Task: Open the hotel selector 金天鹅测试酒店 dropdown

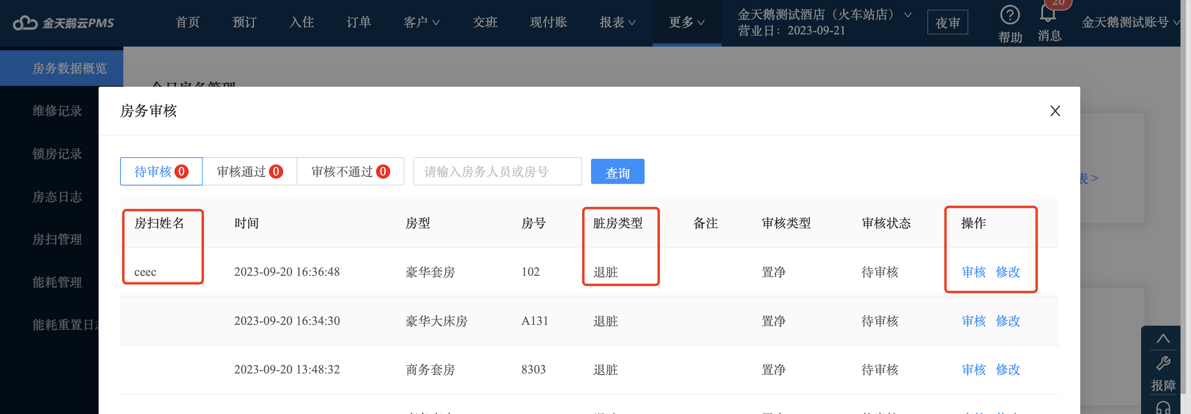Action: [824, 14]
